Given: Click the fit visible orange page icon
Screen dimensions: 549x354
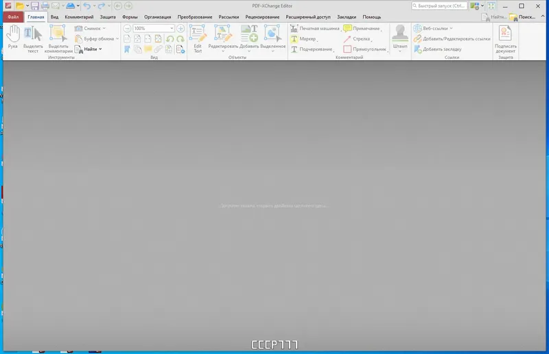Looking at the screenshot, I should point(159,39).
